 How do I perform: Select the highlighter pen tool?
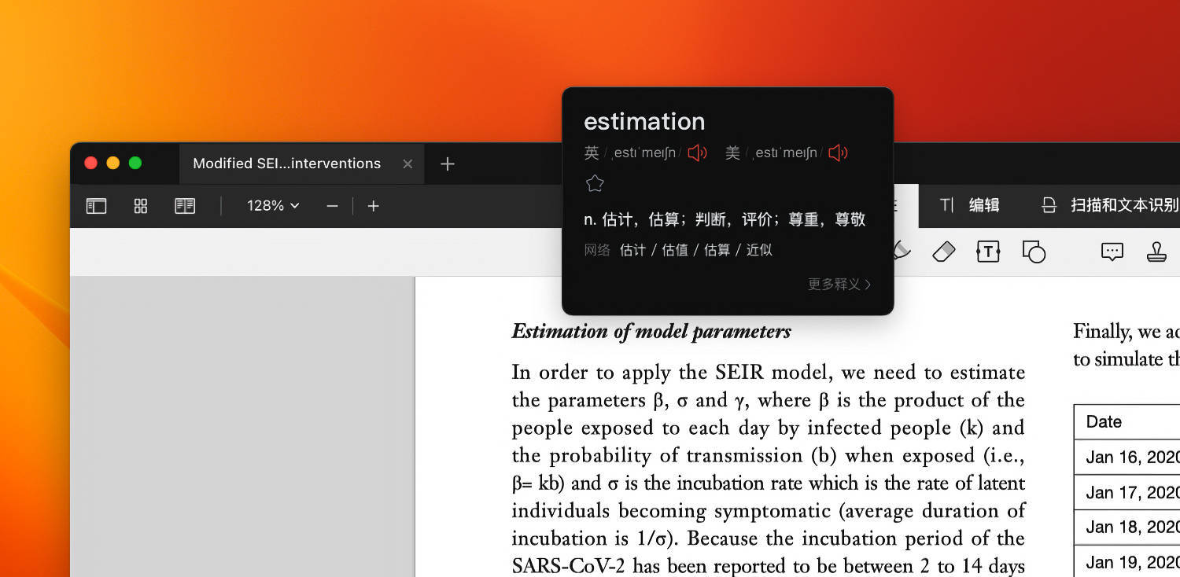(902, 250)
